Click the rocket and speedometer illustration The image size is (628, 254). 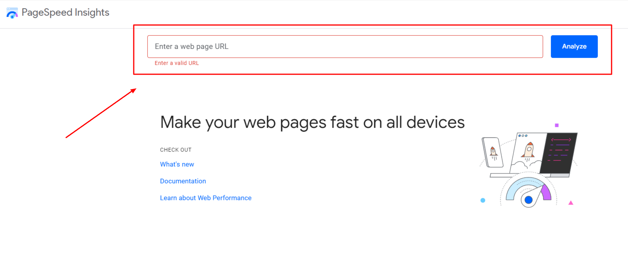pyautogui.click(x=529, y=165)
